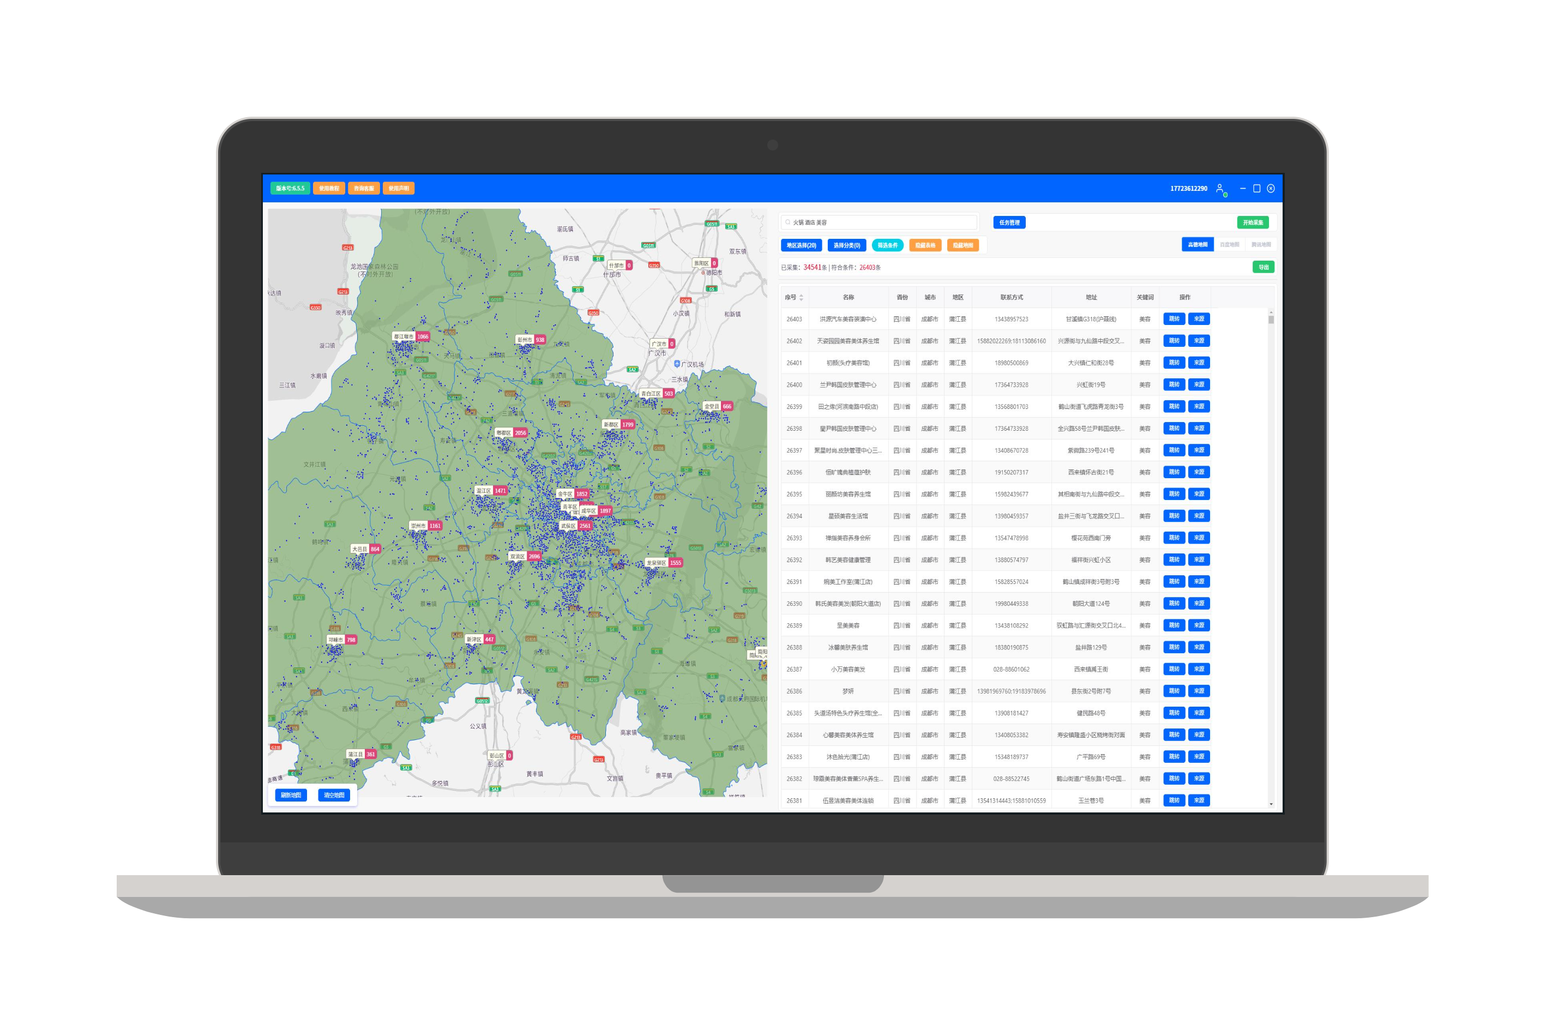The height and width of the screenshot is (1036, 1546).
Task: Click the 彭山区 0 map marker
Action: tap(500, 755)
